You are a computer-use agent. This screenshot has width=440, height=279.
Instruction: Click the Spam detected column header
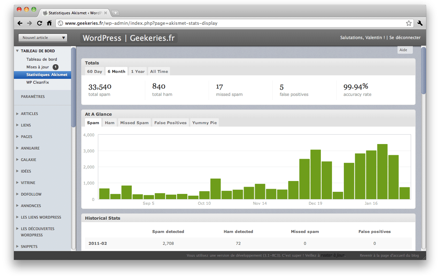tap(168, 232)
